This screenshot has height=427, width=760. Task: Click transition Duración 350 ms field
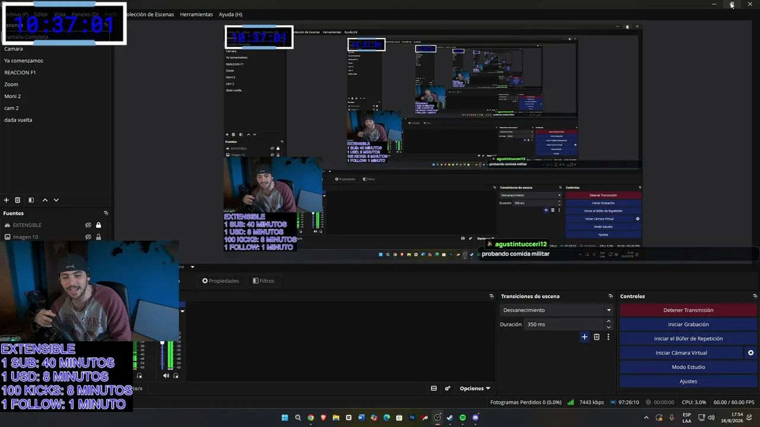(x=564, y=324)
